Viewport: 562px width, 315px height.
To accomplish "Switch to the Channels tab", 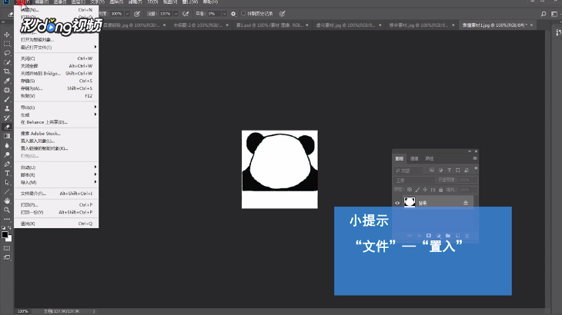I will 414,158.
